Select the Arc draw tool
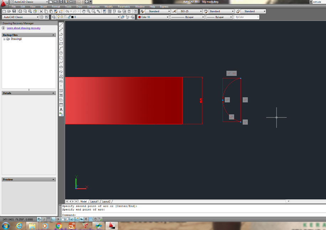The width and height of the screenshot is (326, 230). [61, 48]
